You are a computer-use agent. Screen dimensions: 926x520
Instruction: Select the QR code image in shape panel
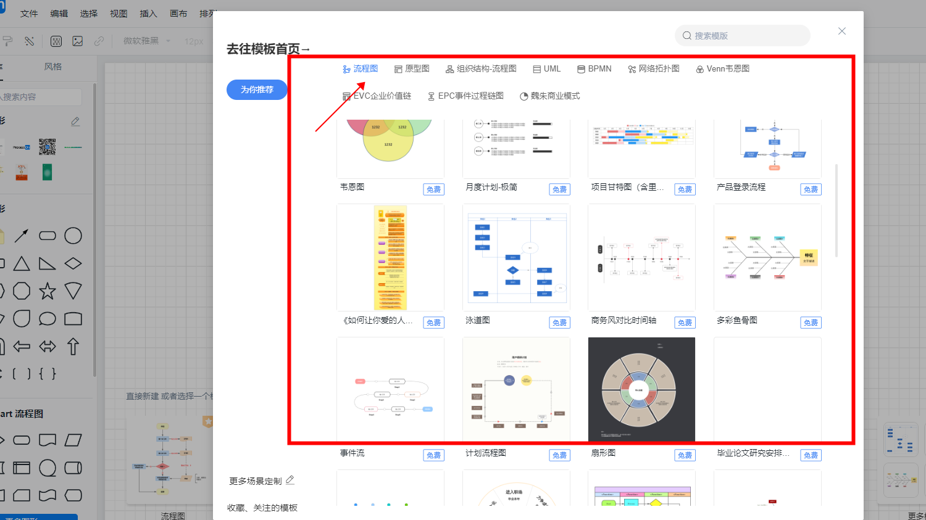pos(48,147)
